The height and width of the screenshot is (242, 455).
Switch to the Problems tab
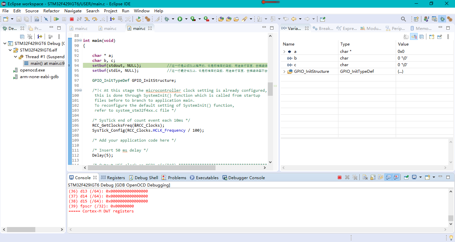[174, 178]
